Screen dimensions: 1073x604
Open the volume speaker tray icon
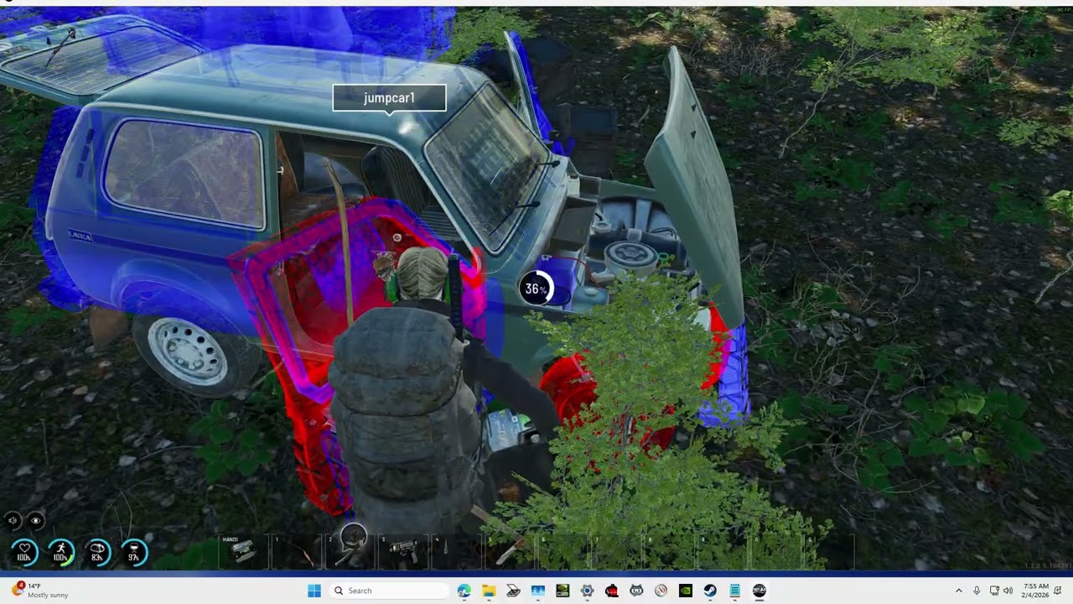[x=1008, y=591]
